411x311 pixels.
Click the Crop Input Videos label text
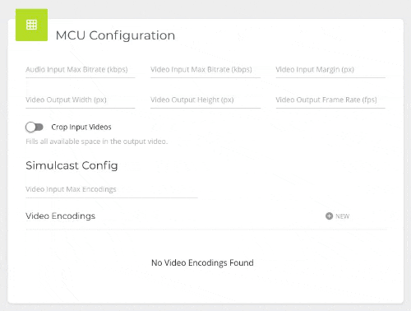(81, 127)
